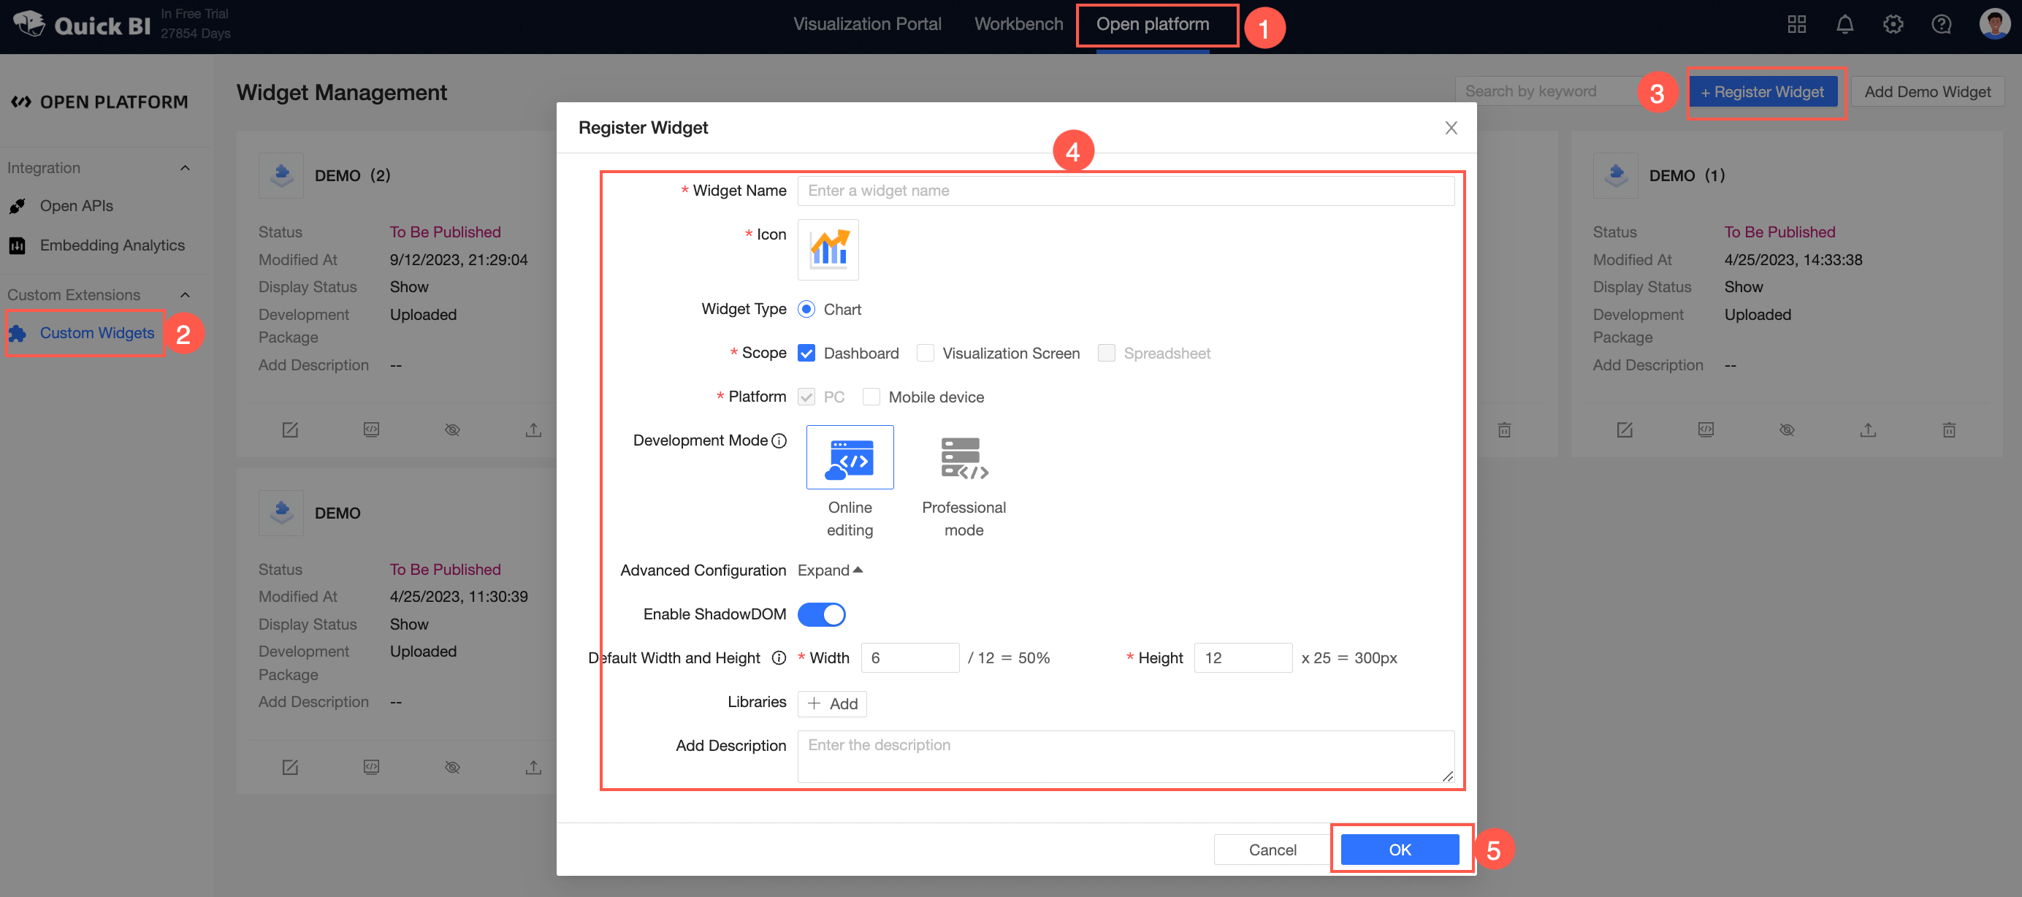
Task: Upload package for DEMO (1) widget
Action: click(x=1868, y=430)
